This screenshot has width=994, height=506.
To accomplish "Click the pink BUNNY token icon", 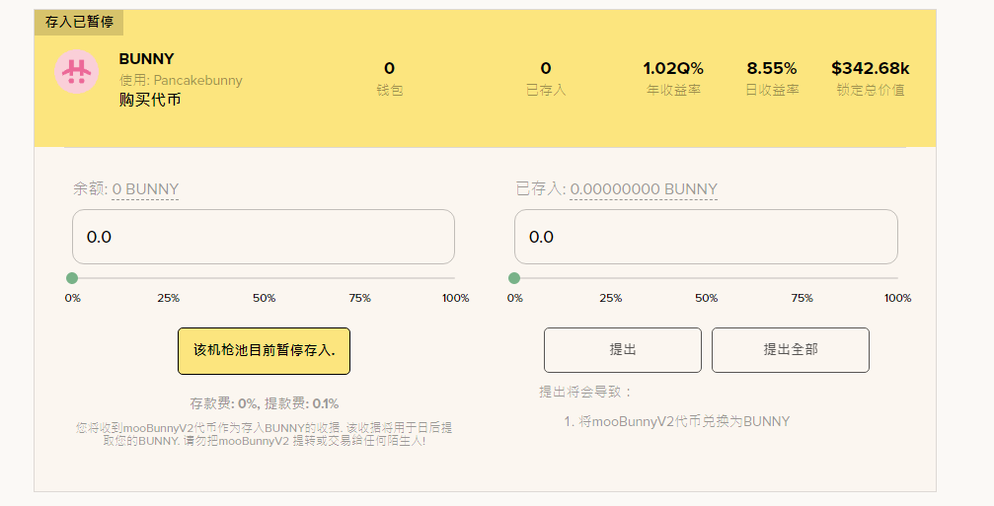I will pyautogui.click(x=76, y=72).
